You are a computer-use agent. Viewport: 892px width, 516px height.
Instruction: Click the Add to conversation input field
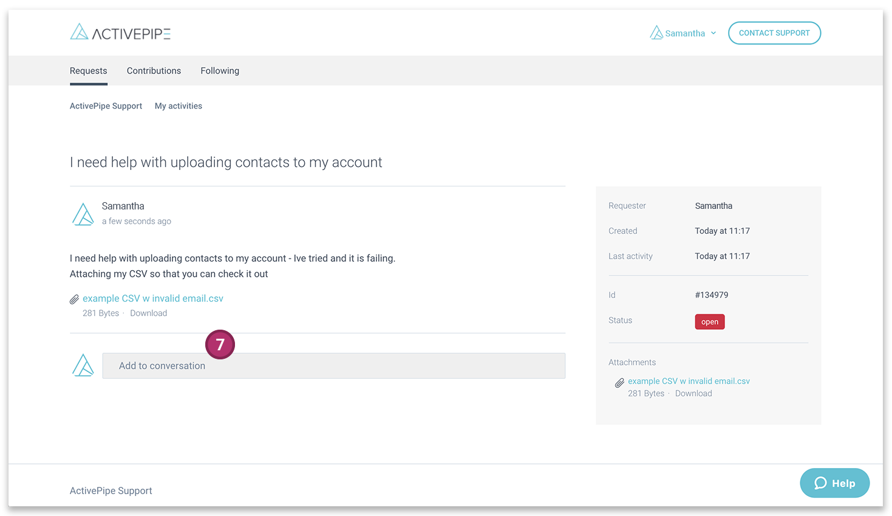pos(334,365)
